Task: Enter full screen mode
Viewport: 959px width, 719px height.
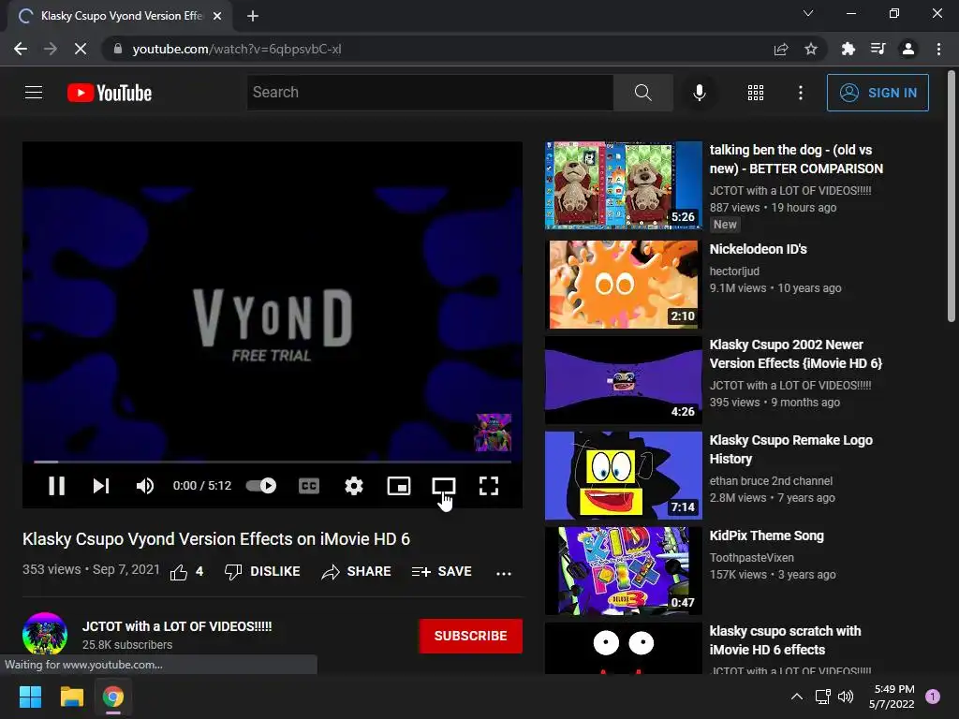Action: pyautogui.click(x=488, y=486)
